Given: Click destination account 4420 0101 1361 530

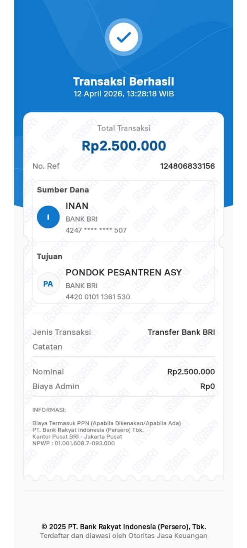Looking at the screenshot, I should 98,297.
